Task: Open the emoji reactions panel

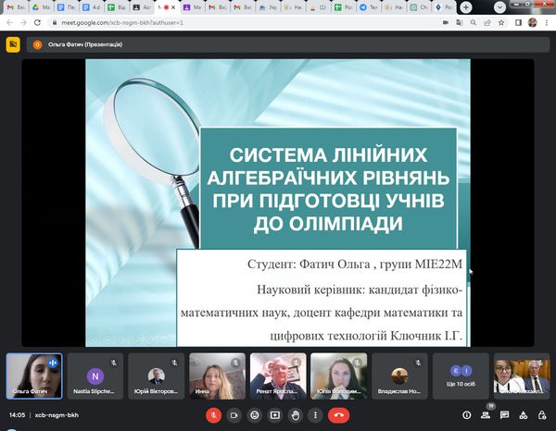Action: [x=254, y=415]
